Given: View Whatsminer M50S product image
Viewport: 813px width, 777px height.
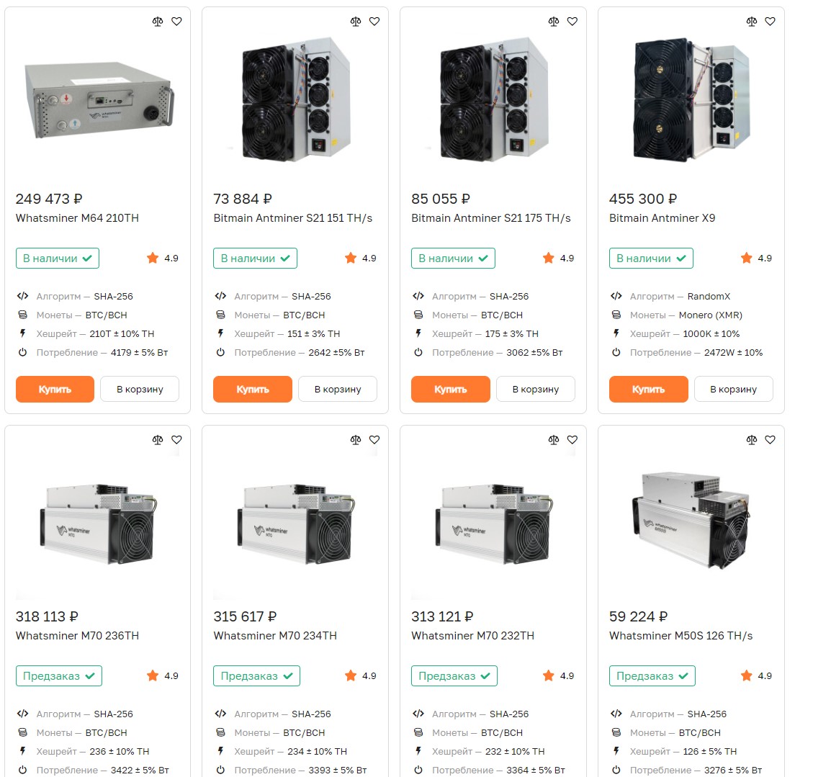Looking at the screenshot, I should (691, 520).
